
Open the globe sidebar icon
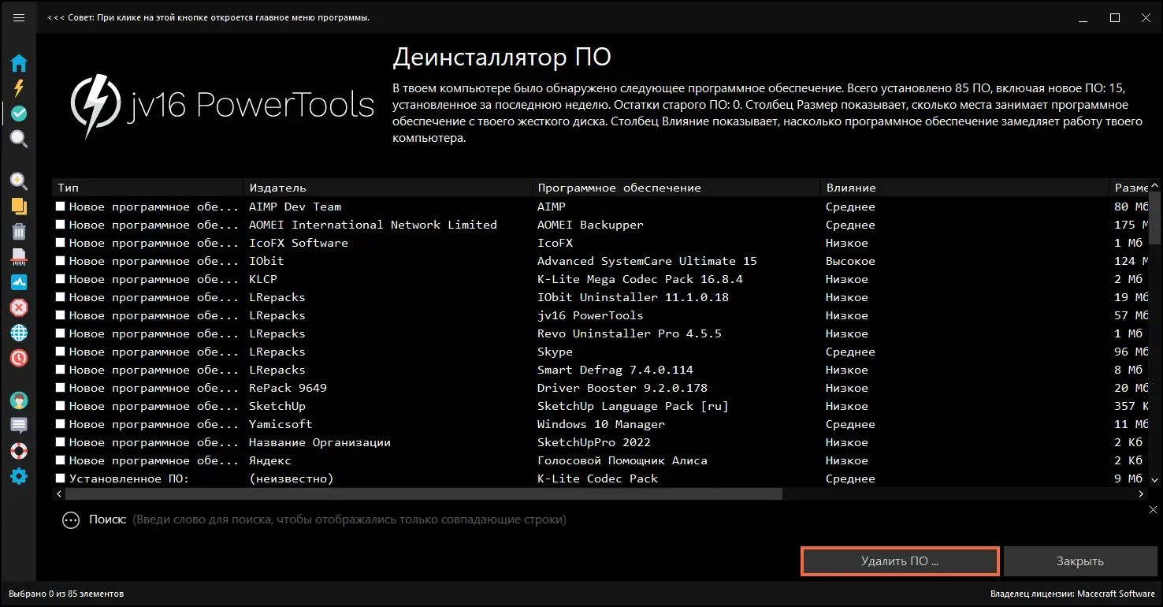(19, 333)
